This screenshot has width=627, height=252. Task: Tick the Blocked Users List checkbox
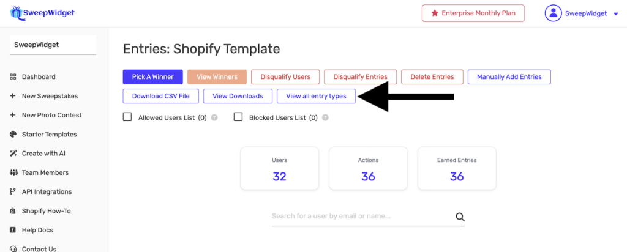[238, 117]
